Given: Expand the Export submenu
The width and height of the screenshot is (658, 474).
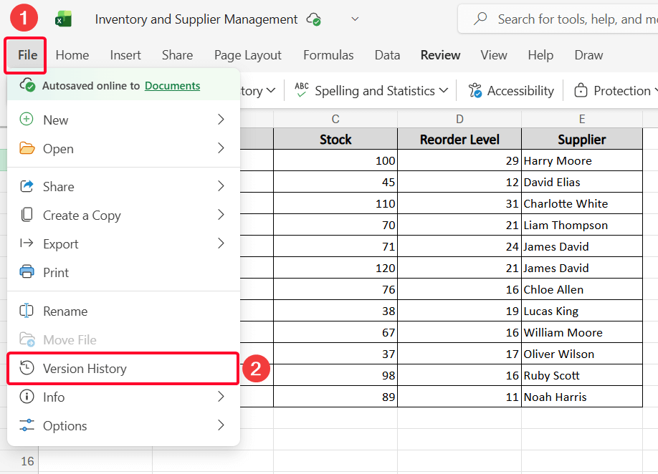Looking at the screenshot, I should click(61, 243).
